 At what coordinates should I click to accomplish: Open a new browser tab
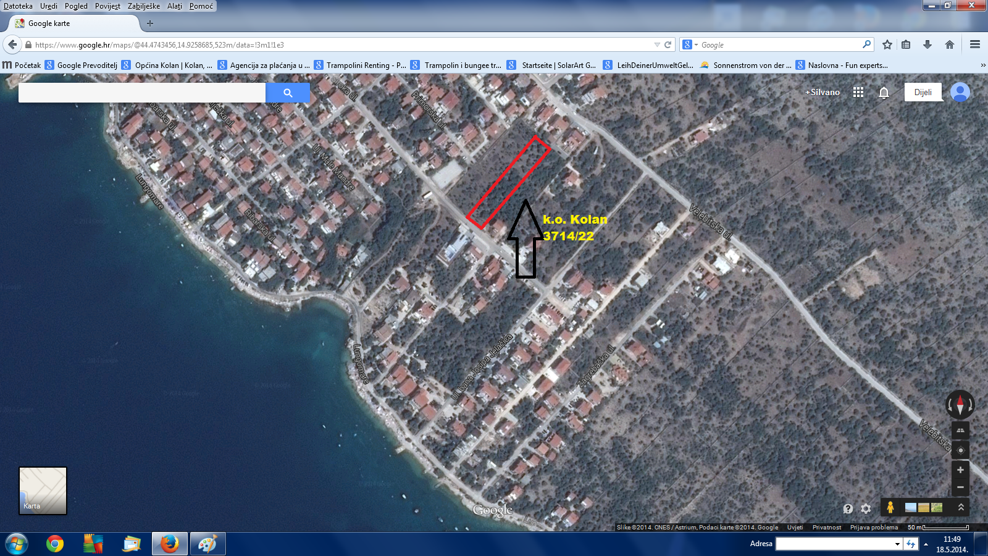(149, 23)
